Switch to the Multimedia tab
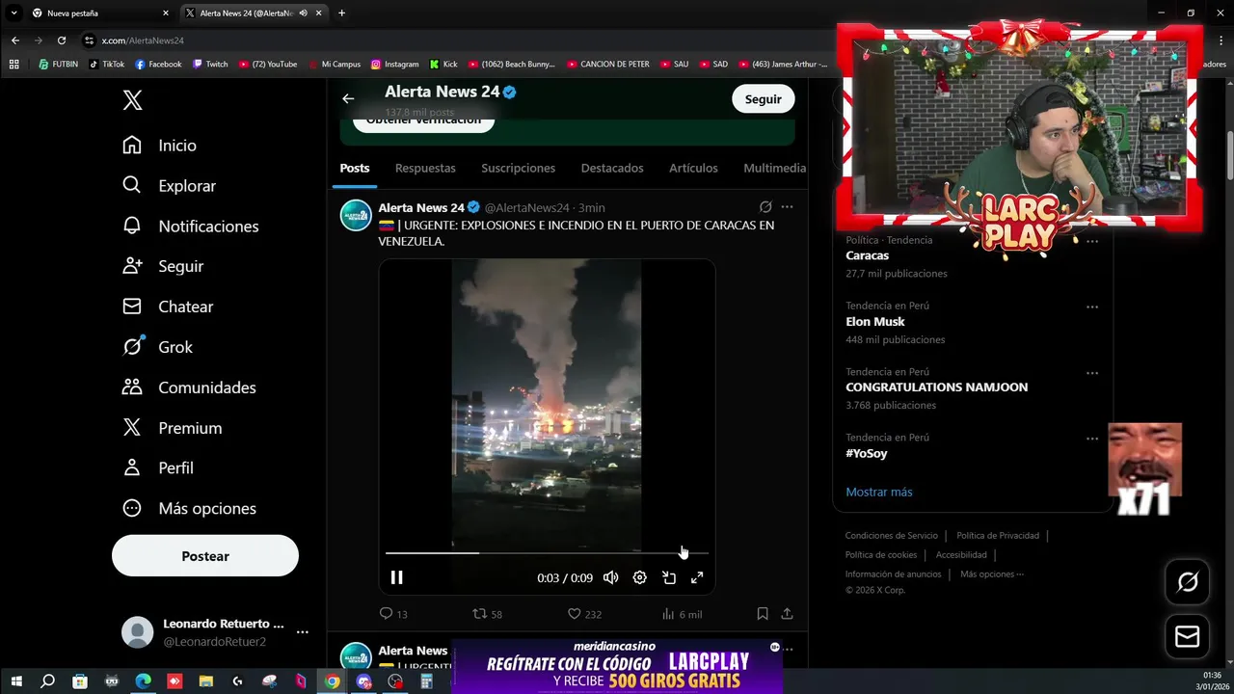 tap(775, 168)
